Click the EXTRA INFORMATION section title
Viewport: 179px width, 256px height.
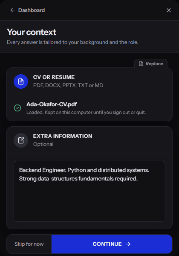pyautogui.click(x=63, y=136)
